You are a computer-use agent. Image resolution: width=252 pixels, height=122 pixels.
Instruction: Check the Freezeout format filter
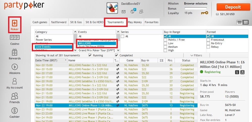point(208,40)
